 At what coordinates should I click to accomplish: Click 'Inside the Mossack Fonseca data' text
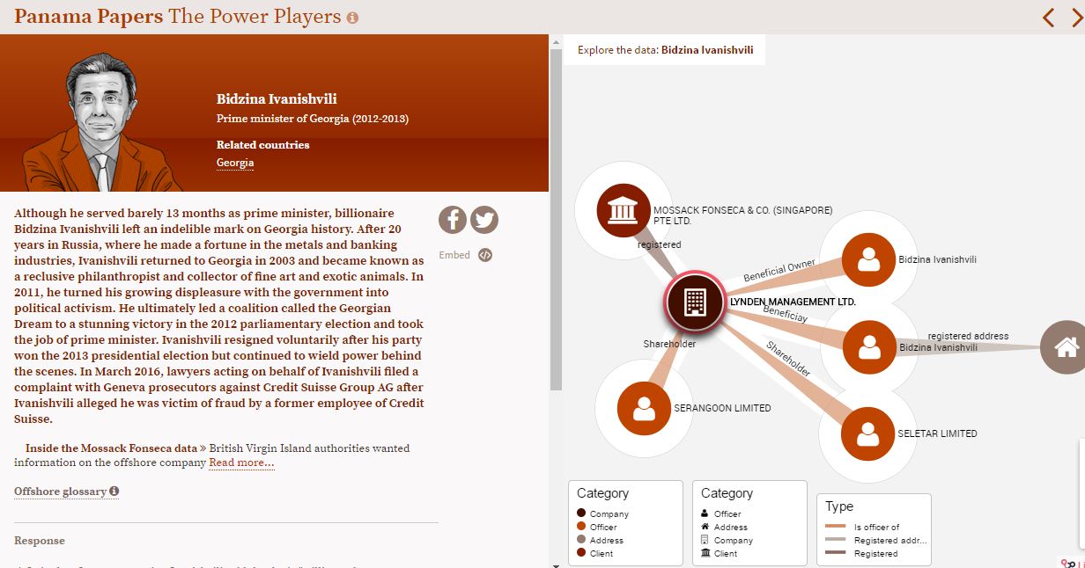[111, 448]
